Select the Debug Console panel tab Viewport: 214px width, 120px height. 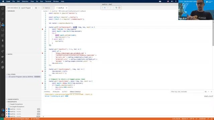(x=75, y=92)
